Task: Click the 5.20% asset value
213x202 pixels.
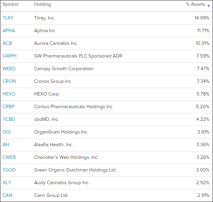Action: click(x=203, y=106)
